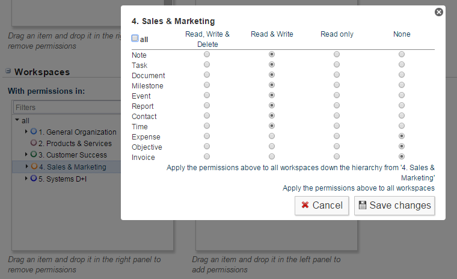The width and height of the screenshot is (457, 279).
Task: Click the dark blue circle icon for Systems D+I
Action: 34,178
